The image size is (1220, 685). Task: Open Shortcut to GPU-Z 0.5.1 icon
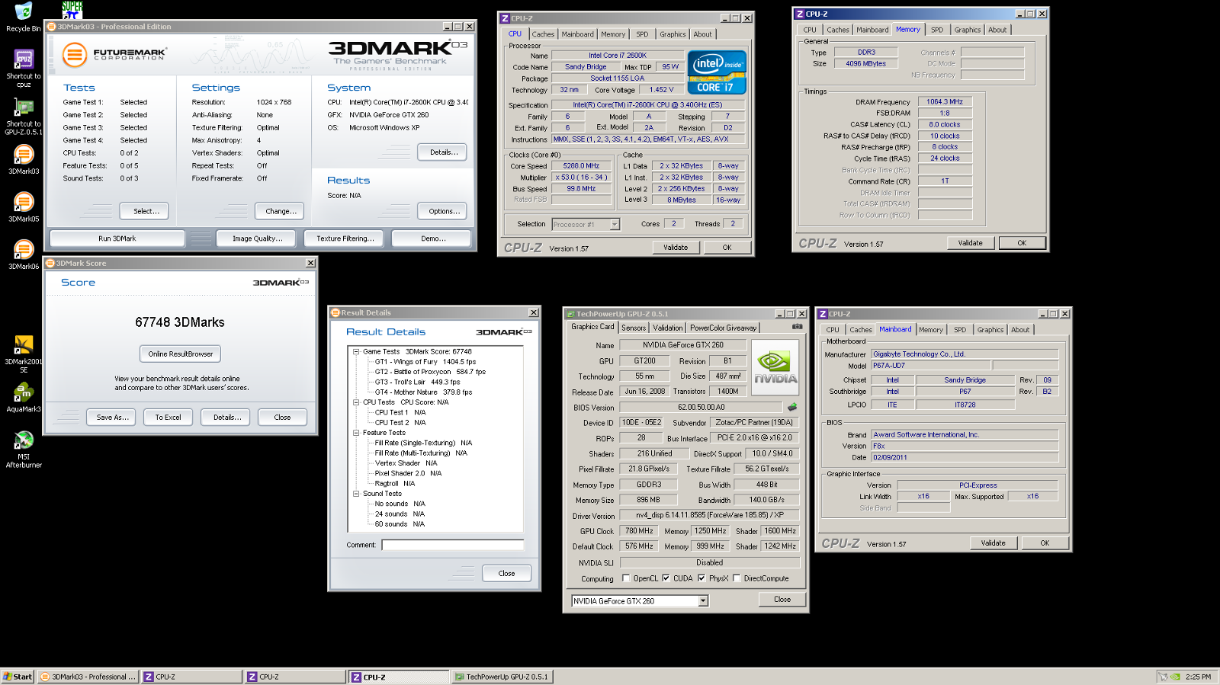pyautogui.click(x=24, y=107)
